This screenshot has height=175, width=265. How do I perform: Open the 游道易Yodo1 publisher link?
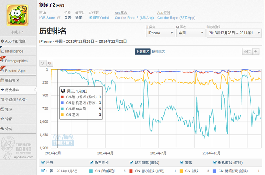[99, 18]
